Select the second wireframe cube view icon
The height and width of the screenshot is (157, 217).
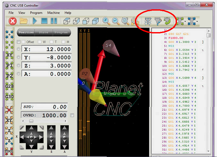pos(76,21)
